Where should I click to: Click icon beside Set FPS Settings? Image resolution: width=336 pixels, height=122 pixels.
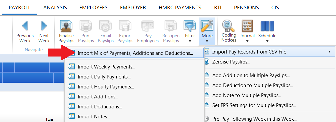point(207,105)
